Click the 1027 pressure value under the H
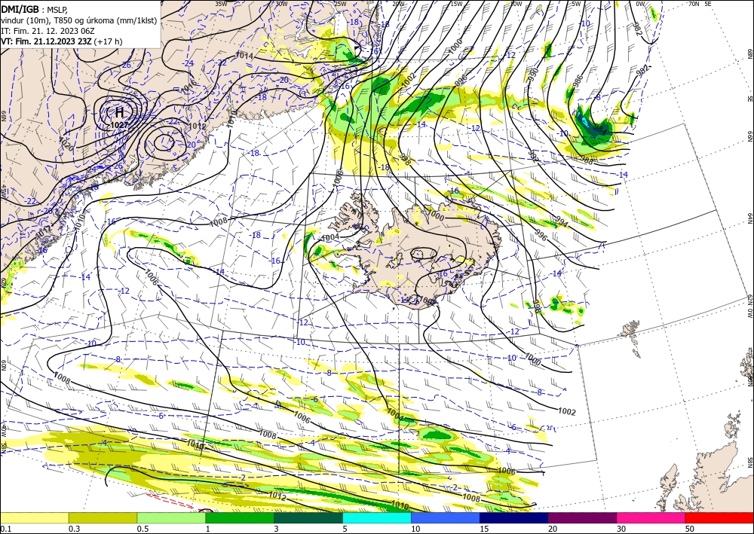The height and width of the screenshot is (534, 754). click(x=119, y=125)
